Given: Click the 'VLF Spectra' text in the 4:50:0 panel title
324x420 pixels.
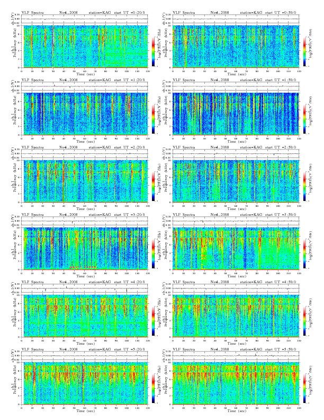Looking at the screenshot, I should point(184,282).
